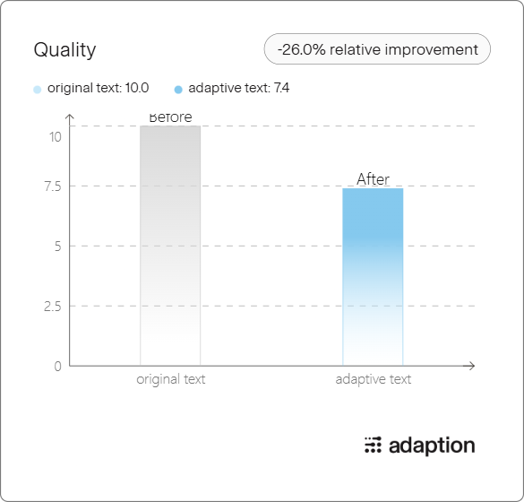Image resolution: width=524 pixels, height=502 pixels.
Task: Click the blue adaptive text legend dot
Action: pos(178,90)
